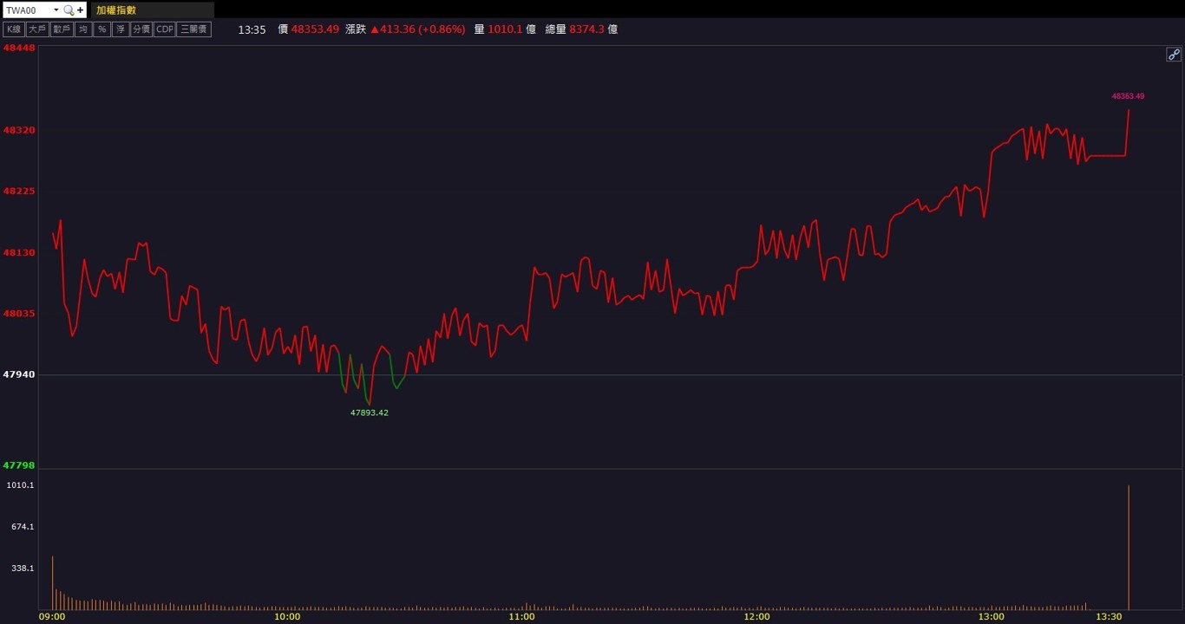Toggle the 浮 button in the toolbar
1185x624 pixels.
pos(121,29)
